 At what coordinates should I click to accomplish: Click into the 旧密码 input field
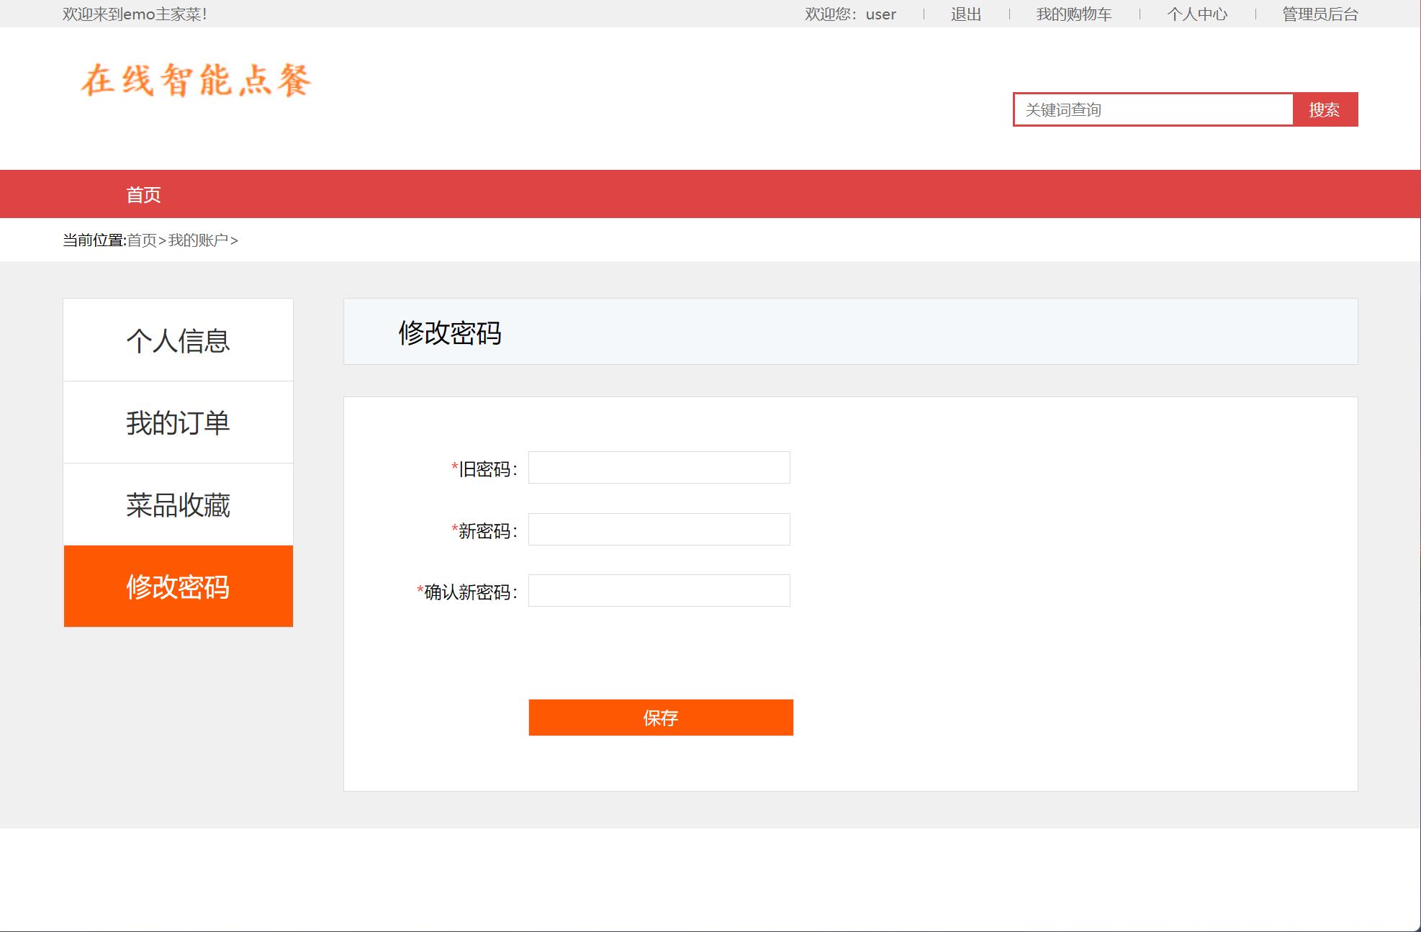pos(658,468)
